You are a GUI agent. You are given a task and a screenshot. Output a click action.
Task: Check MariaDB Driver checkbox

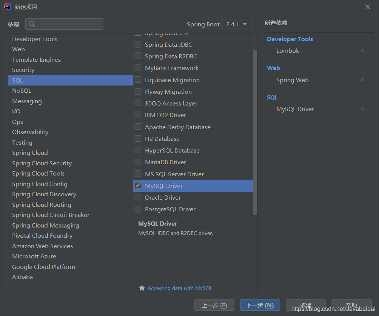(x=138, y=162)
